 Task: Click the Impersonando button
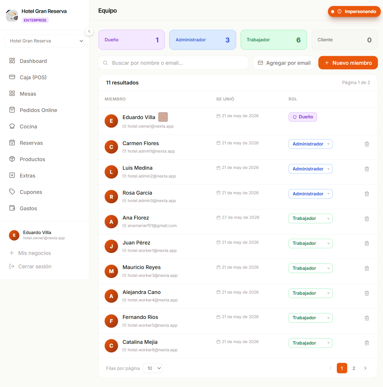coord(354,12)
